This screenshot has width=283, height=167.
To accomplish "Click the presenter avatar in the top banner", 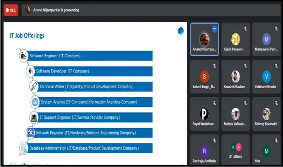I will [x=27, y=10].
